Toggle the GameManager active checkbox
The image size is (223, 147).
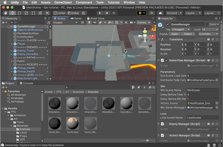point(168,24)
